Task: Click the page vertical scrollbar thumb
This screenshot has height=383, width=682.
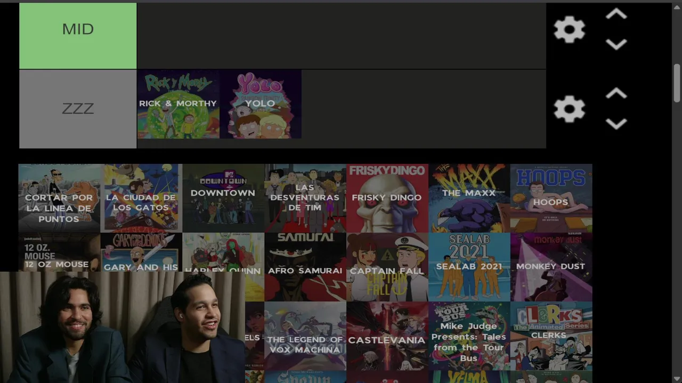Action: (677, 84)
